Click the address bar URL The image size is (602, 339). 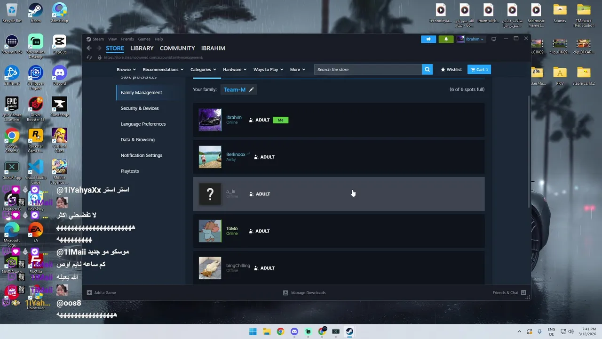[153, 57]
